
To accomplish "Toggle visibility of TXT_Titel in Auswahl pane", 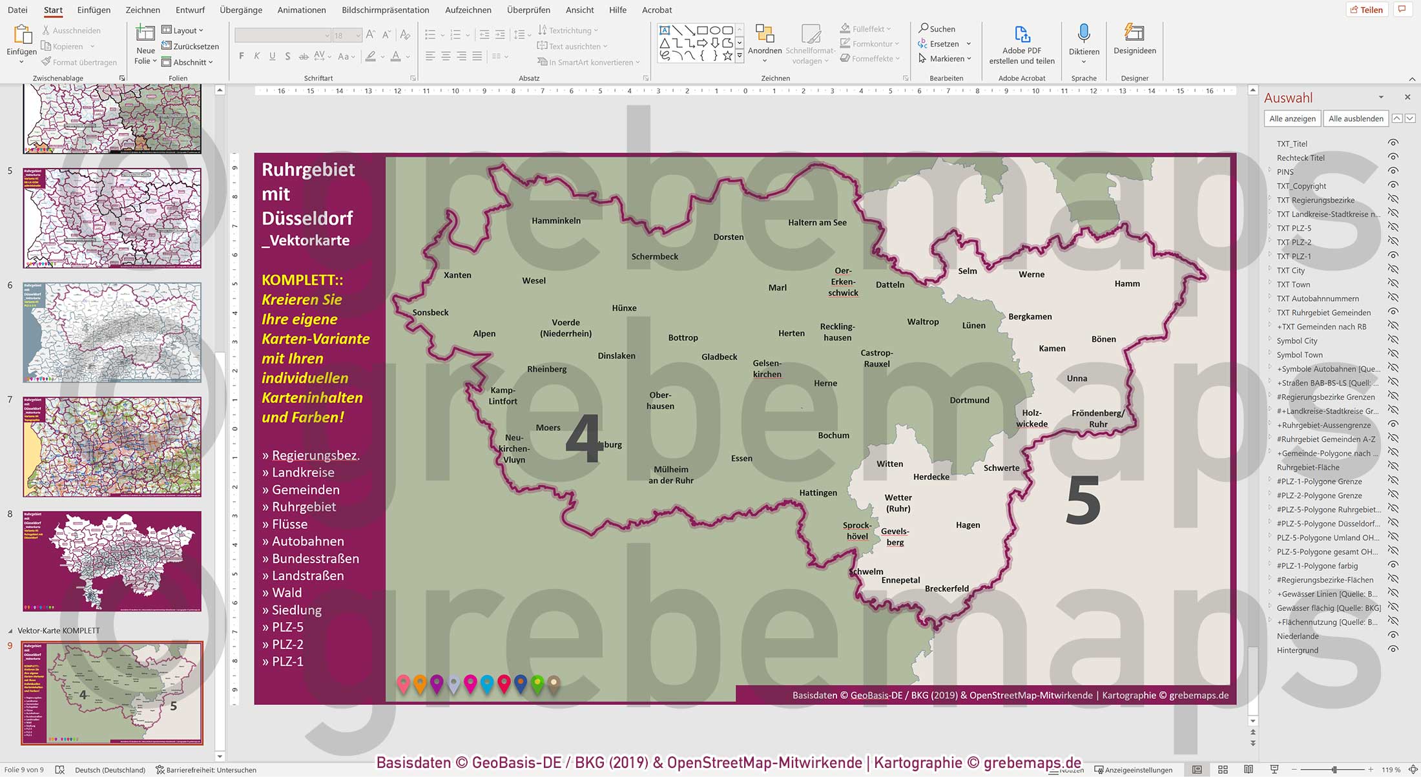I will 1394,143.
